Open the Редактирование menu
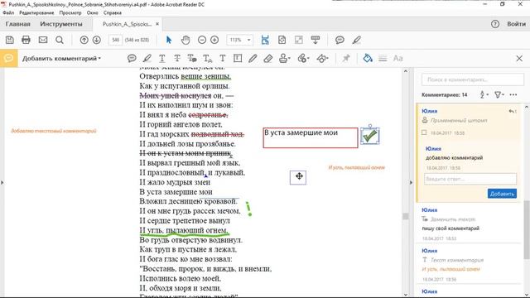530x298 pixels. tap(36, 13)
